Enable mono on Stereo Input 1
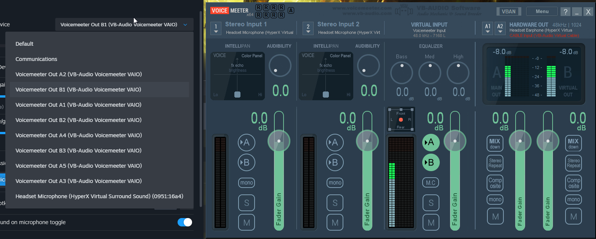This screenshot has width=596, height=239. pos(247,183)
